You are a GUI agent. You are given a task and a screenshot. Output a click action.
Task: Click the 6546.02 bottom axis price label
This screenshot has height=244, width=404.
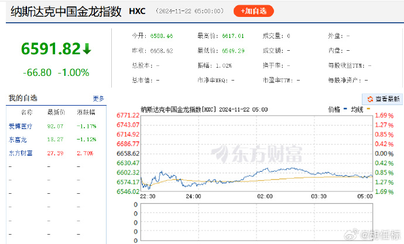click(x=128, y=191)
